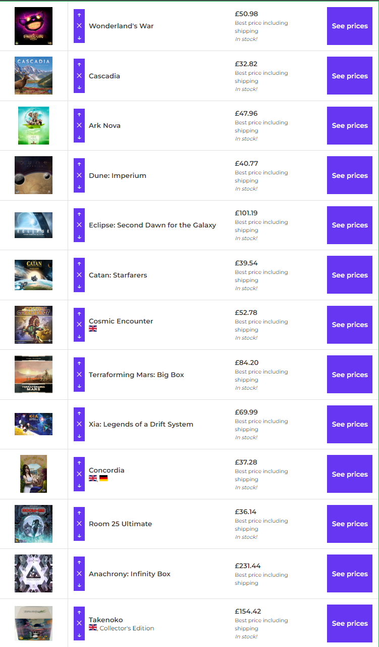The width and height of the screenshot is (379, 647).
Task: Open the Terraforming Mars box art thumbnail
Action: pyautogui.click(x=33, y=375)
